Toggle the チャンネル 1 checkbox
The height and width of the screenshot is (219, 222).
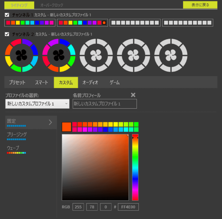(x=7, y=15)
